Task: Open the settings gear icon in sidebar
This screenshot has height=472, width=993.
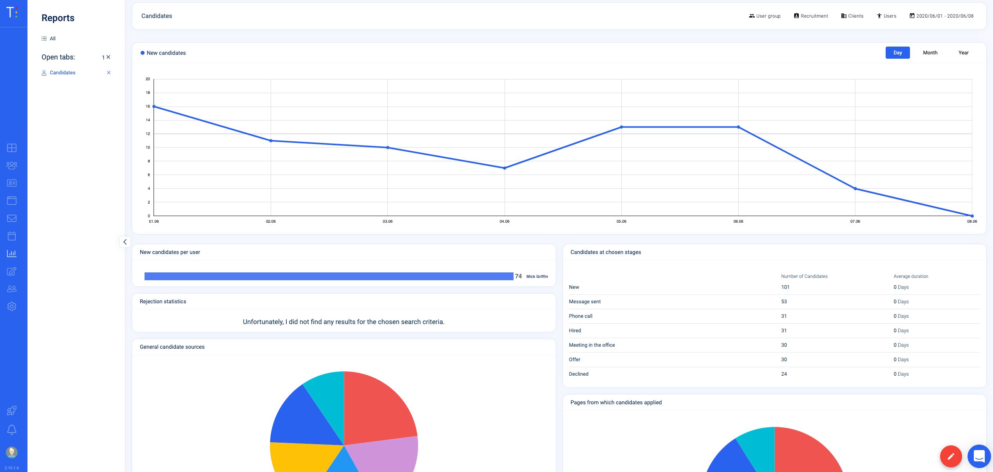Action: [12, 306]
